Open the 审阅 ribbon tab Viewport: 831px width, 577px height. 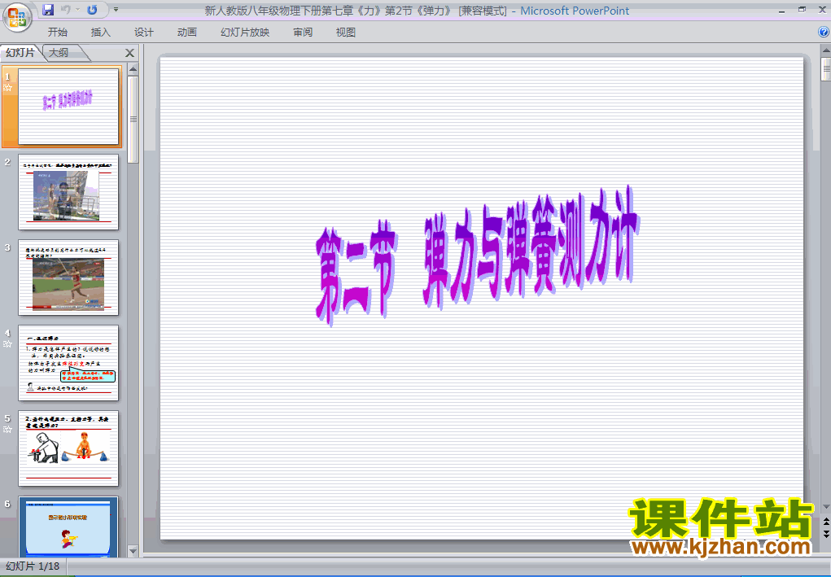303,33
